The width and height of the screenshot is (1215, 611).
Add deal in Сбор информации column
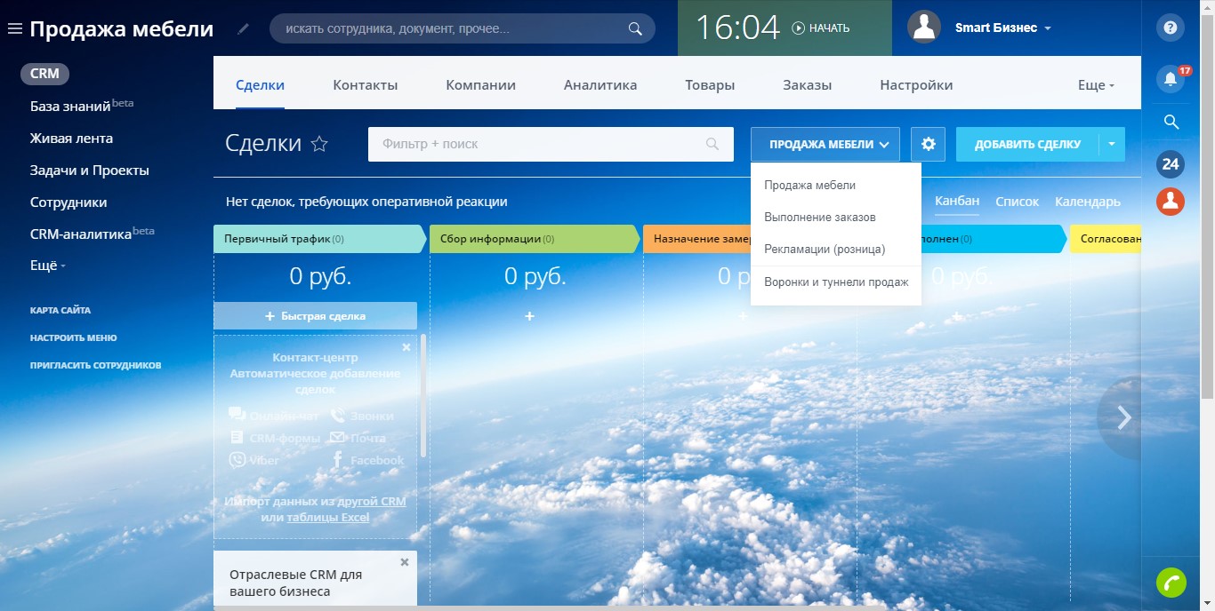(x=529, y=316)
